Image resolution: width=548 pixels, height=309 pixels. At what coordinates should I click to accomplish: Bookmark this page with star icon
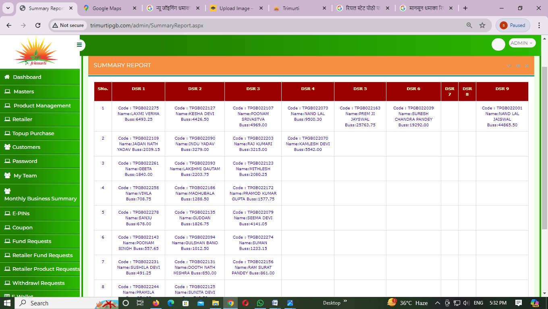482,25
